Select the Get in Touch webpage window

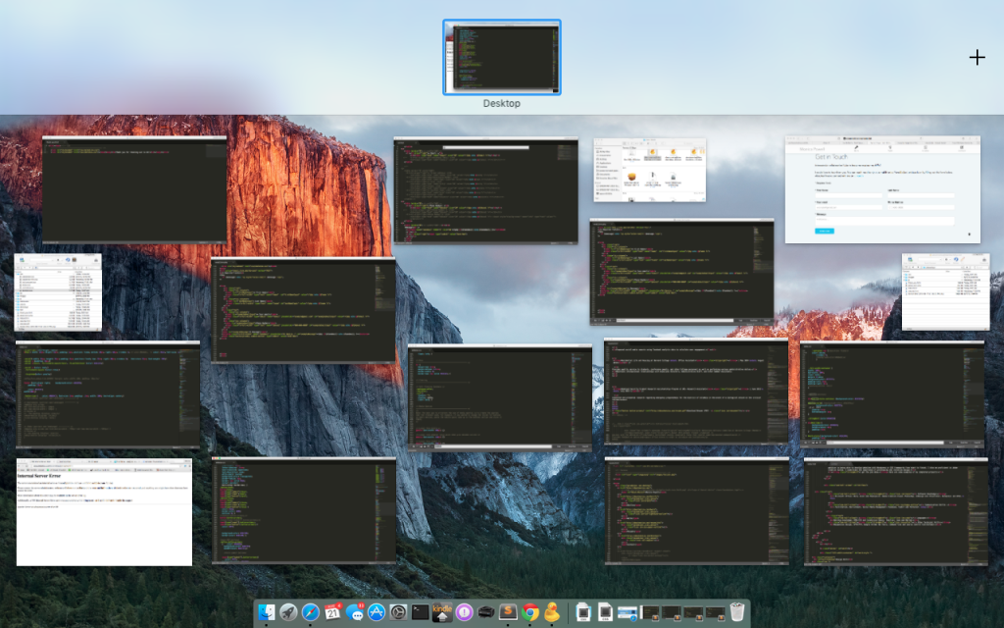(x=882, y=189)
